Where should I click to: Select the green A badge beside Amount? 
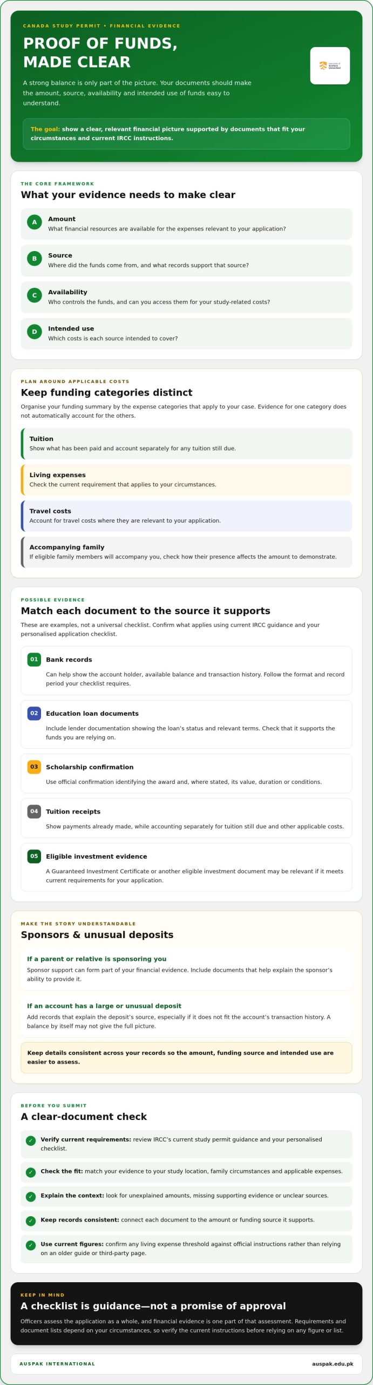pyautogui.click(x=35, y=222)
